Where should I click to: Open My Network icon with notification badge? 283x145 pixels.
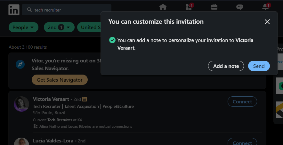[189, 7]
